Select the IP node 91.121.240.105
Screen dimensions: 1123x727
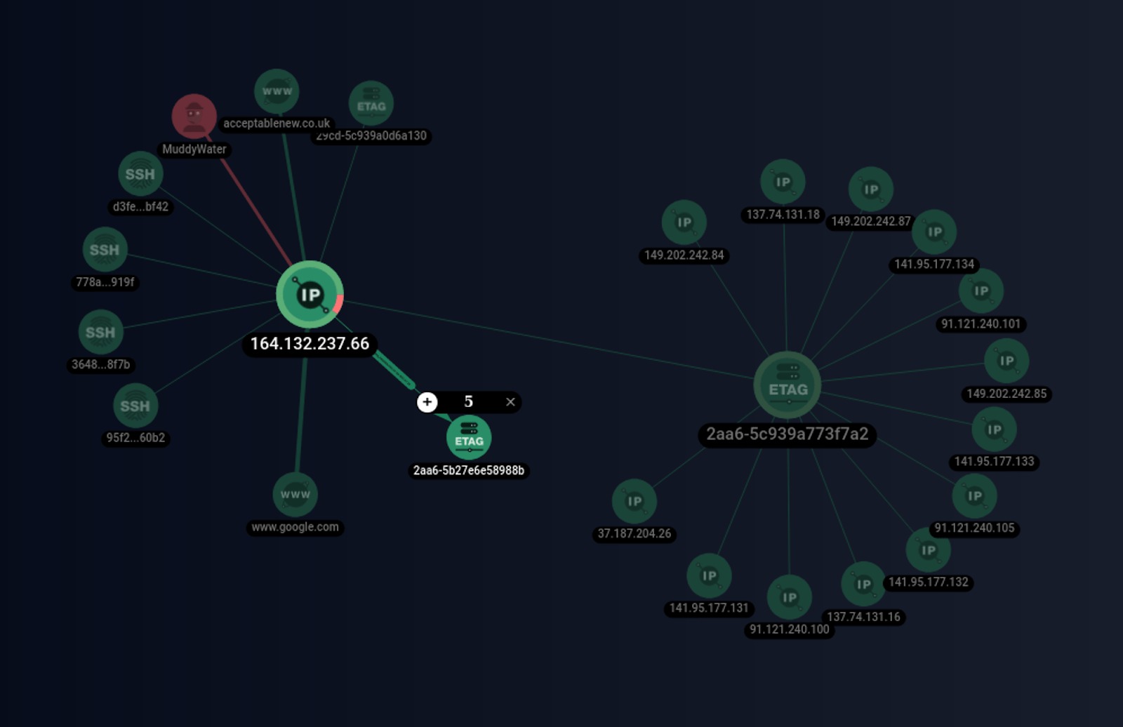pos(974,496)
